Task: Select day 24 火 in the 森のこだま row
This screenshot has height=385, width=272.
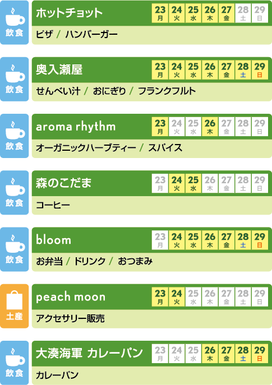Action: [177, 183]
